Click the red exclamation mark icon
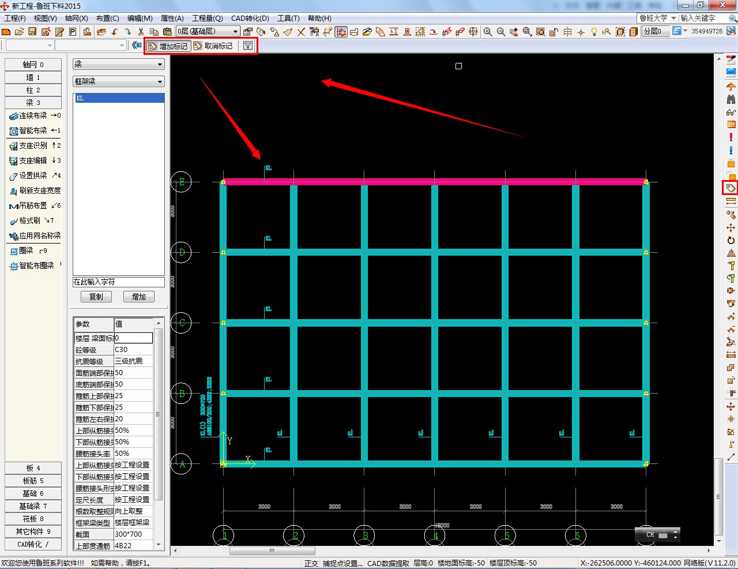 (x=731, y=137)
